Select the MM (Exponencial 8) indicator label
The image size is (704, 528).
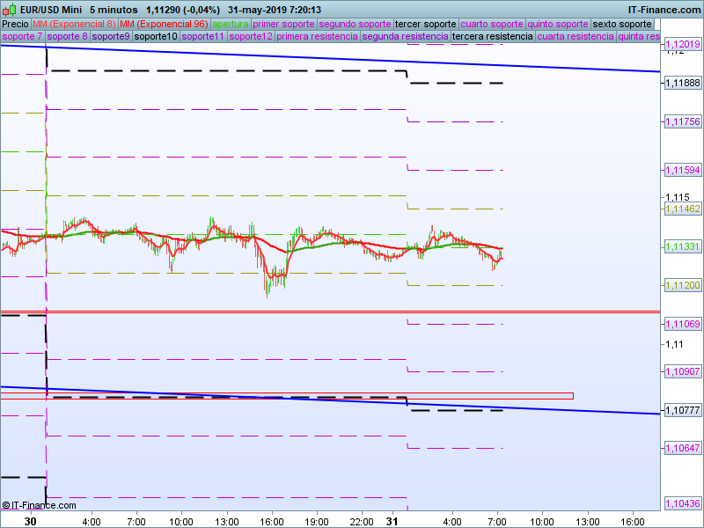point(74,24)
